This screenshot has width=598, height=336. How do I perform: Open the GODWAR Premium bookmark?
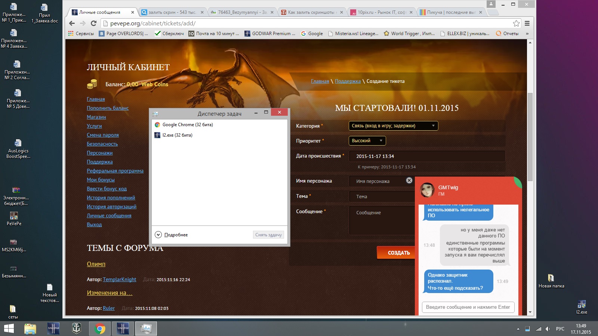point(270,33)
